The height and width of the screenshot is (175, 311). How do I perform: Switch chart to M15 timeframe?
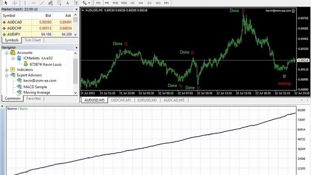(115, 3)
